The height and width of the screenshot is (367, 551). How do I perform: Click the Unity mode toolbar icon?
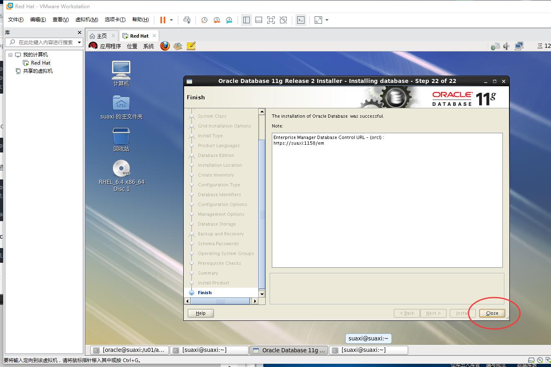tap(283, 20)
